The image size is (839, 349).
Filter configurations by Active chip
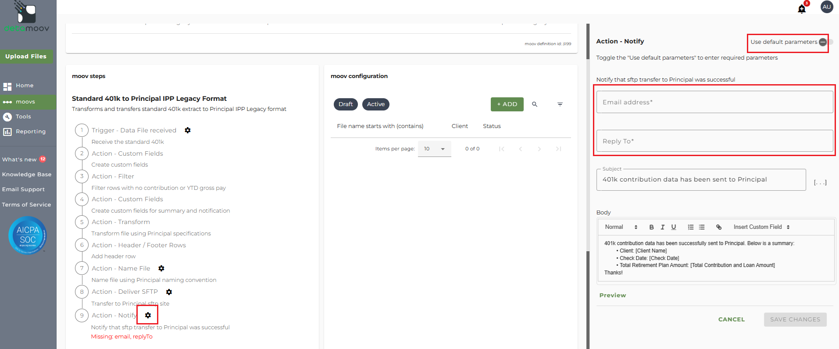click(376, 104)
